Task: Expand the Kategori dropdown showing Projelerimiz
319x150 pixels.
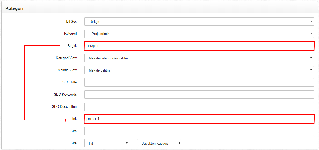Action: (199, 34)
